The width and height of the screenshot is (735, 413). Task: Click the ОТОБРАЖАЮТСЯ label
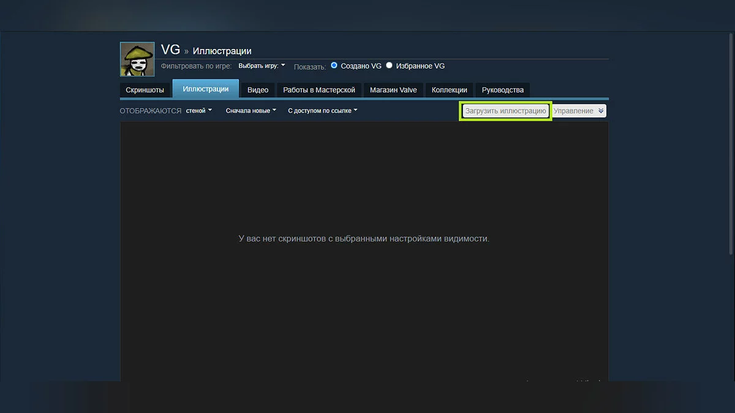pos(151,111)
